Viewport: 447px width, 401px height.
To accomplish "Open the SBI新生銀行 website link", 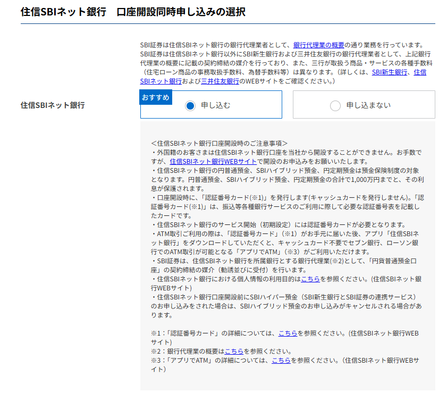I will (x=390, y=72).
